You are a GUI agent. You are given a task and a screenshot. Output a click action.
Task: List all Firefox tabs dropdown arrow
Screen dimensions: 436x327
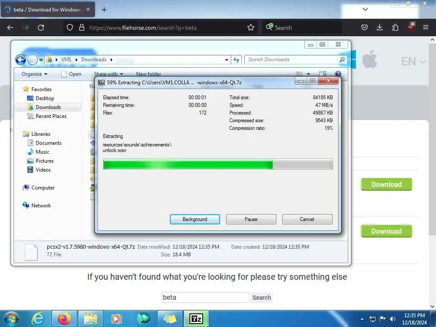[x=365, y=9]
